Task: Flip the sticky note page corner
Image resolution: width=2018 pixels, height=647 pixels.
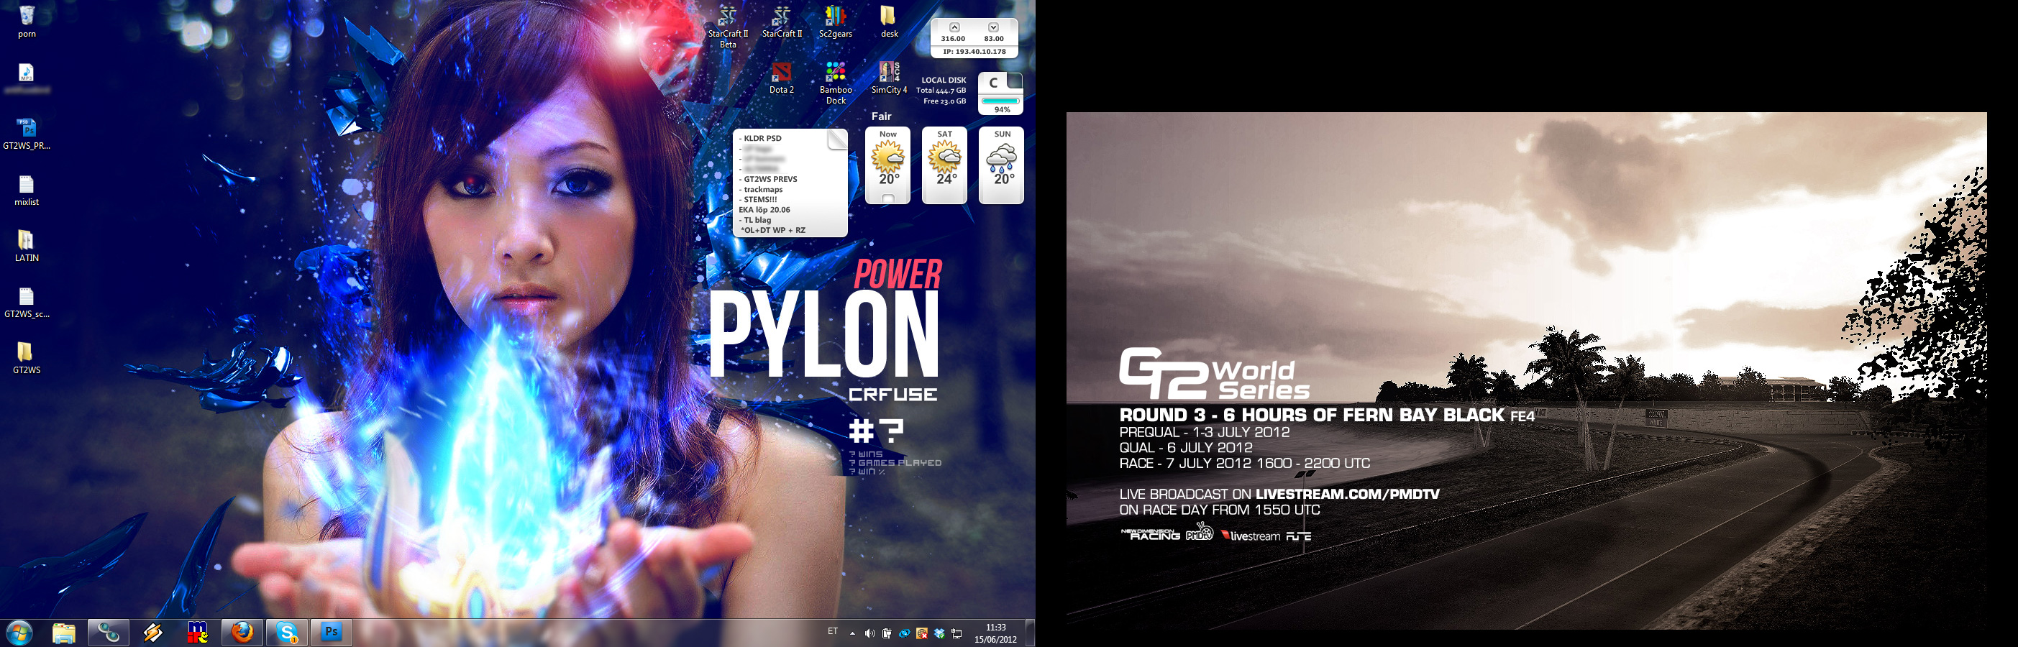Action: click(837, 139)
